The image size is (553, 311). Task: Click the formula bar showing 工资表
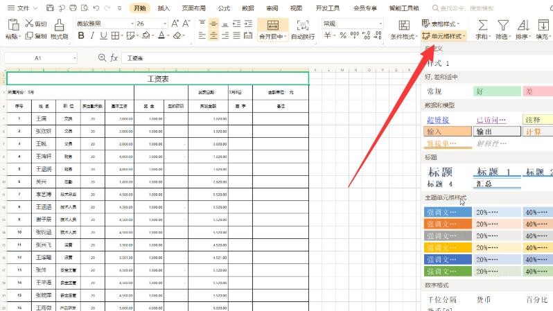click(x=208, y=58)
